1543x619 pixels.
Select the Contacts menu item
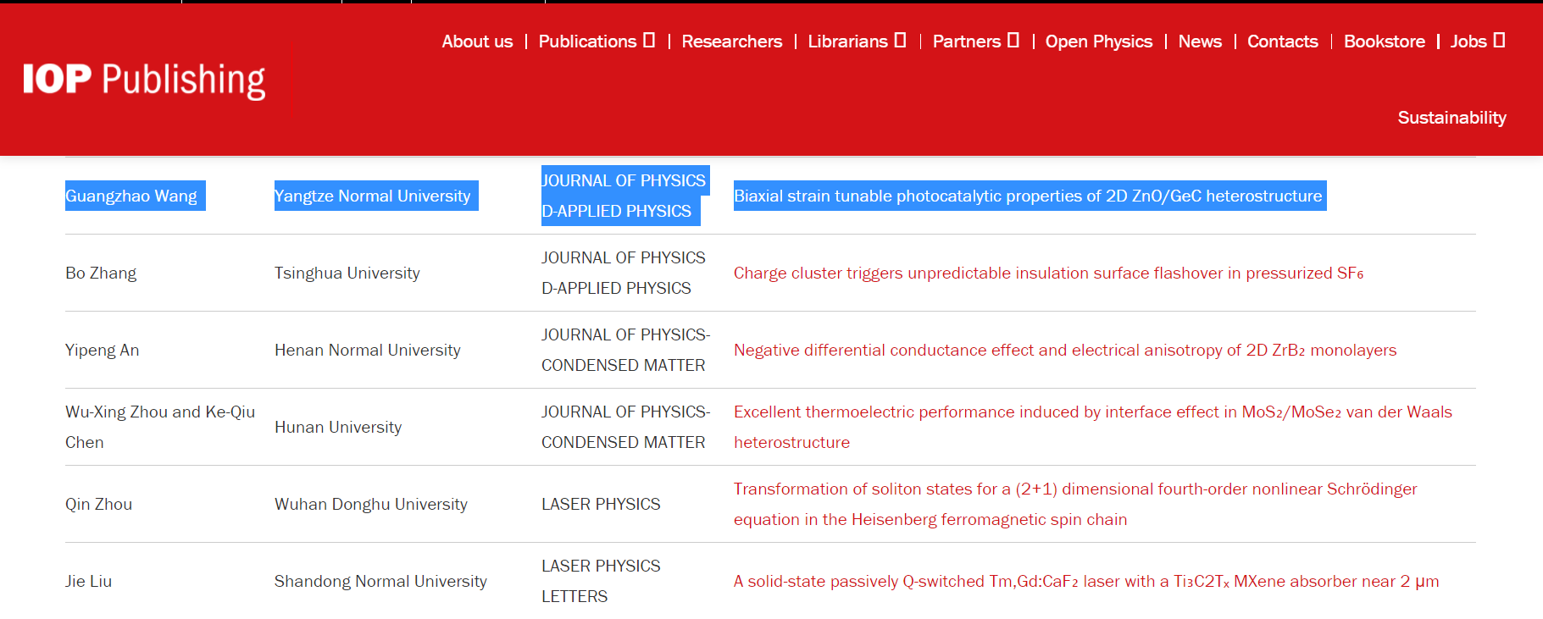tap(1282, 41)
